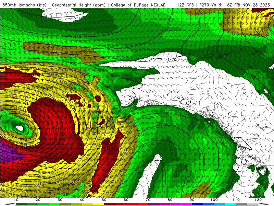Screen dimensions: 274x206
Task: Pick the dark gray swatch just after 110
Action: (x=241, y=204)
